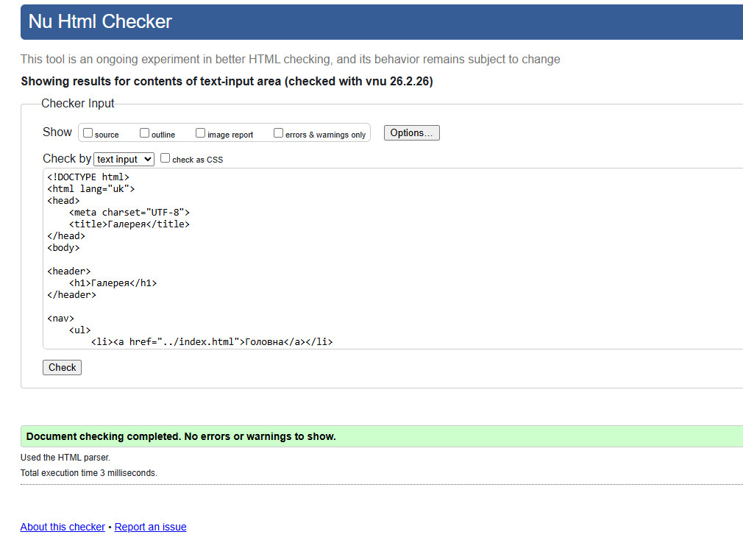Click the Total execution time text

pos(89,473)
